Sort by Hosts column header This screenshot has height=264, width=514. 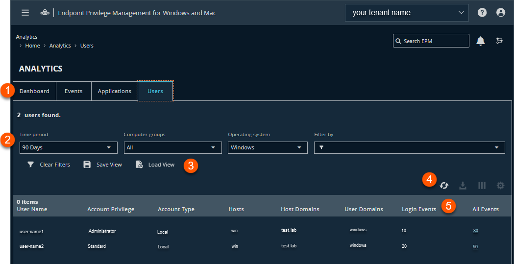pyautogui.click(x=236, y=209)
